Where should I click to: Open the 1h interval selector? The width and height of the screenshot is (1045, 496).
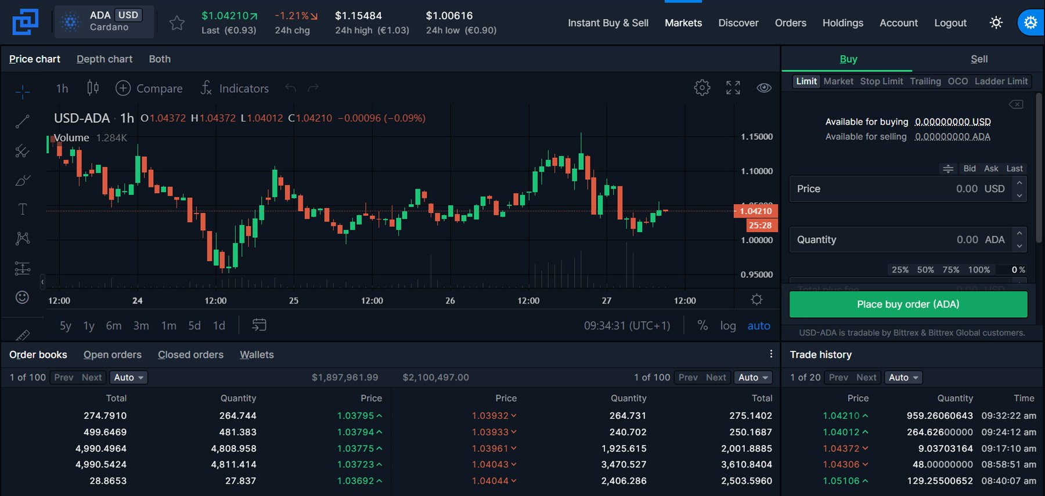(62, 89)
